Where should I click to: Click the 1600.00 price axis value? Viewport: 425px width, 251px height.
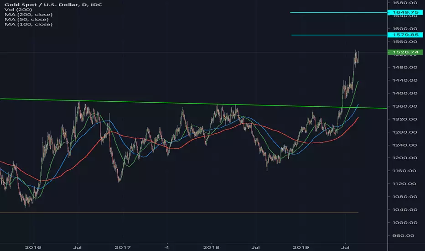pos(405,28)
